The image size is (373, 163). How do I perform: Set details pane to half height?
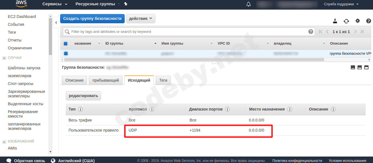pos(360,67)
